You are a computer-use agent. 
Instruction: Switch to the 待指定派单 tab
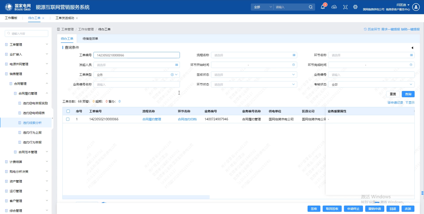pos(90,39)
